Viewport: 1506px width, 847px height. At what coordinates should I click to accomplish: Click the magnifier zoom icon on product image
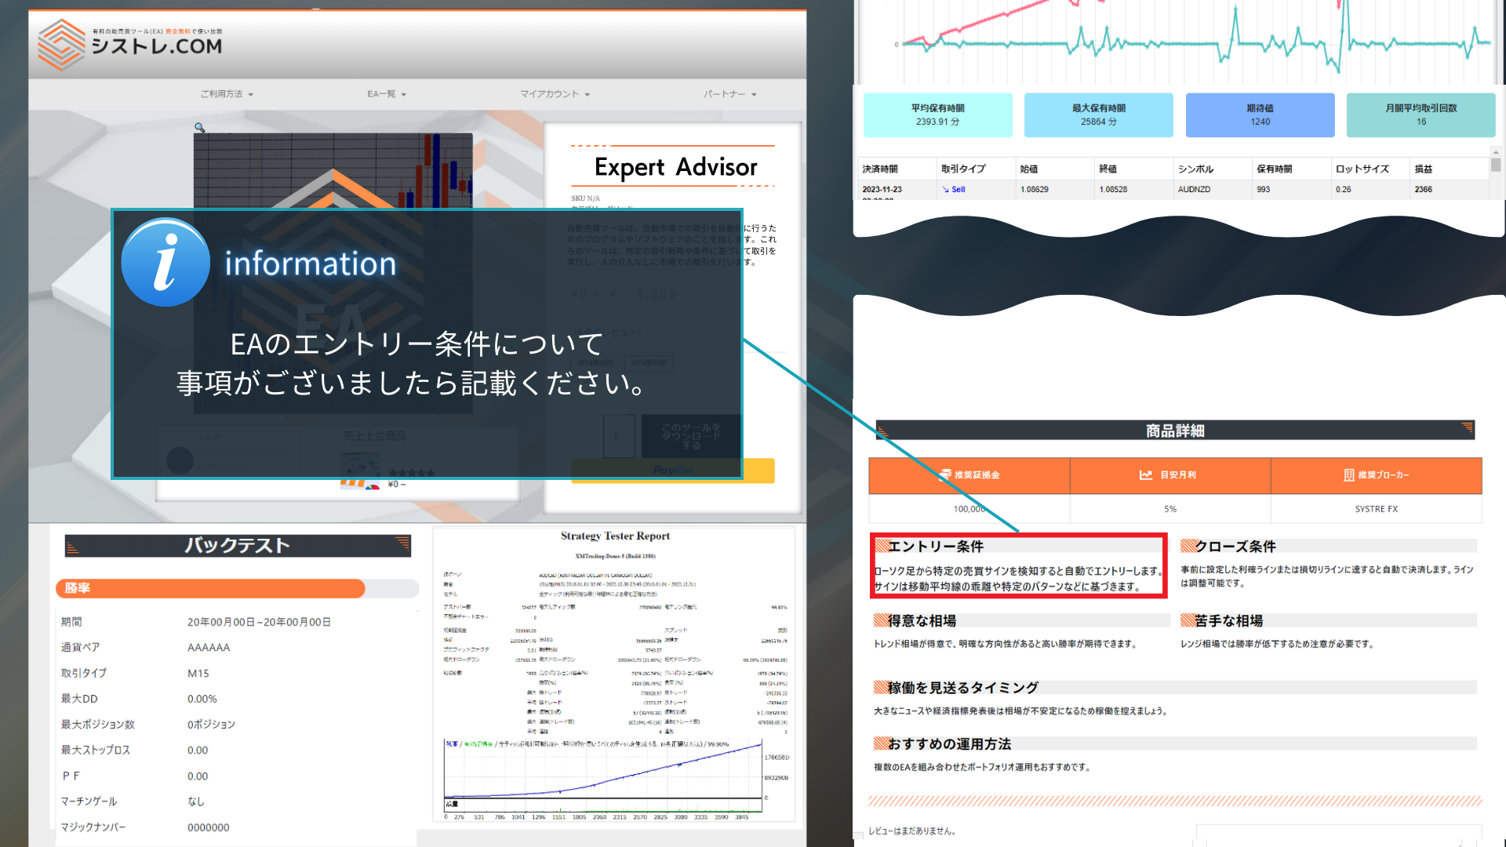click(x=199, y=127)
